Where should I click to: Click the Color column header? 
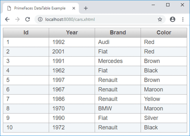coord(164,33)
